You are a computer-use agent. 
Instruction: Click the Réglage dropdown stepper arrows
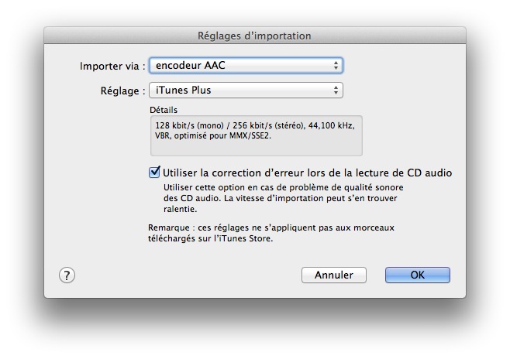(336, 91)
